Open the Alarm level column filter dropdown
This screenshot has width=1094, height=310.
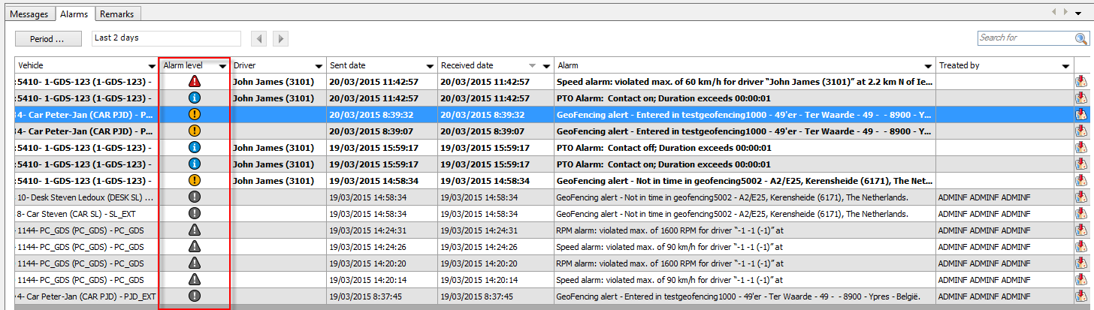(222, 66)
